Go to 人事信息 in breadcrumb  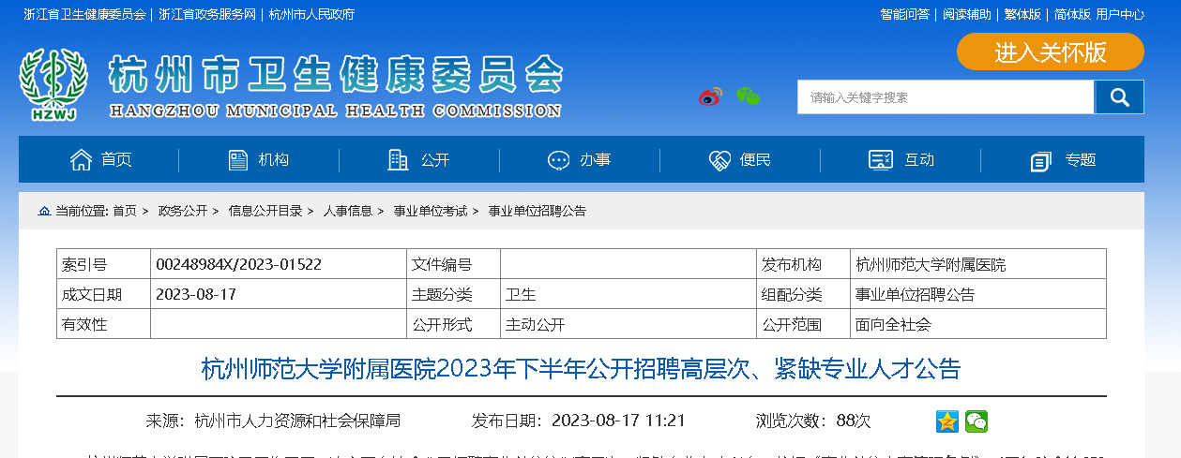point(347,212)
